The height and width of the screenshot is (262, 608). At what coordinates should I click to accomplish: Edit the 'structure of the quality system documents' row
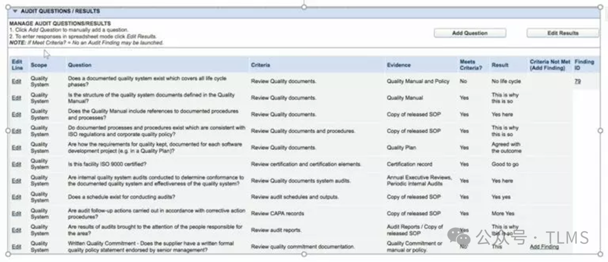(x=16, y=98)
